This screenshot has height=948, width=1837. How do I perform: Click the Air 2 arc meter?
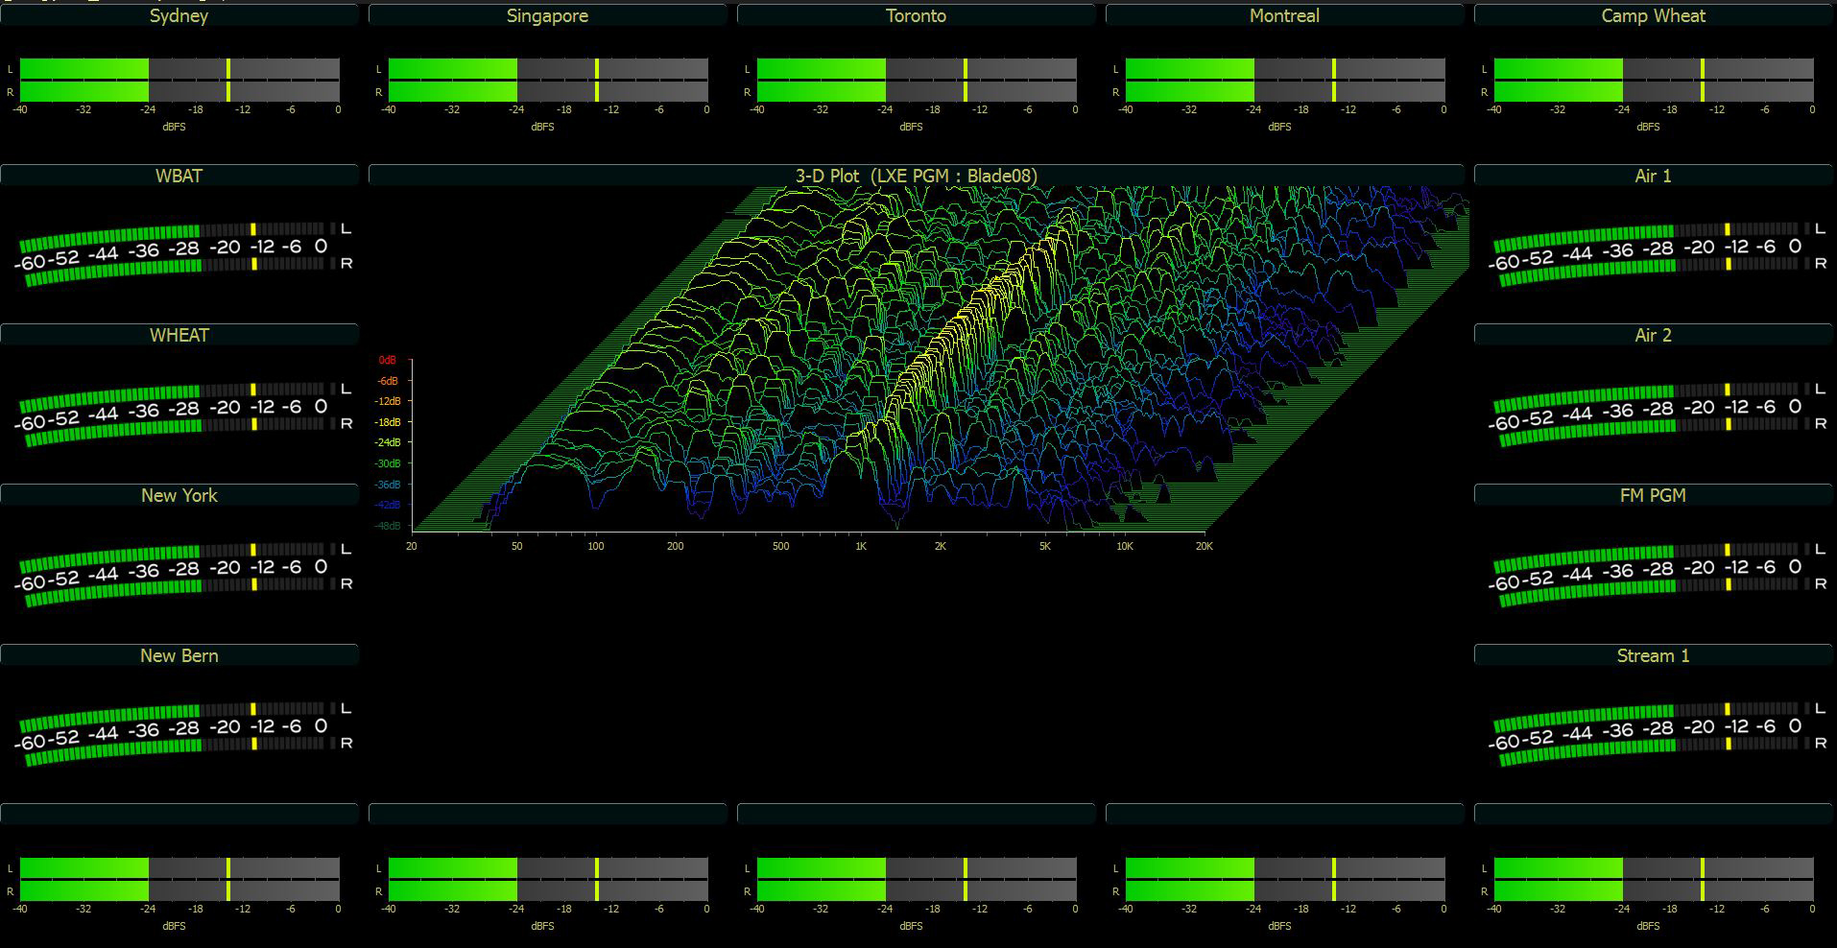click(x=1653, y=408)
